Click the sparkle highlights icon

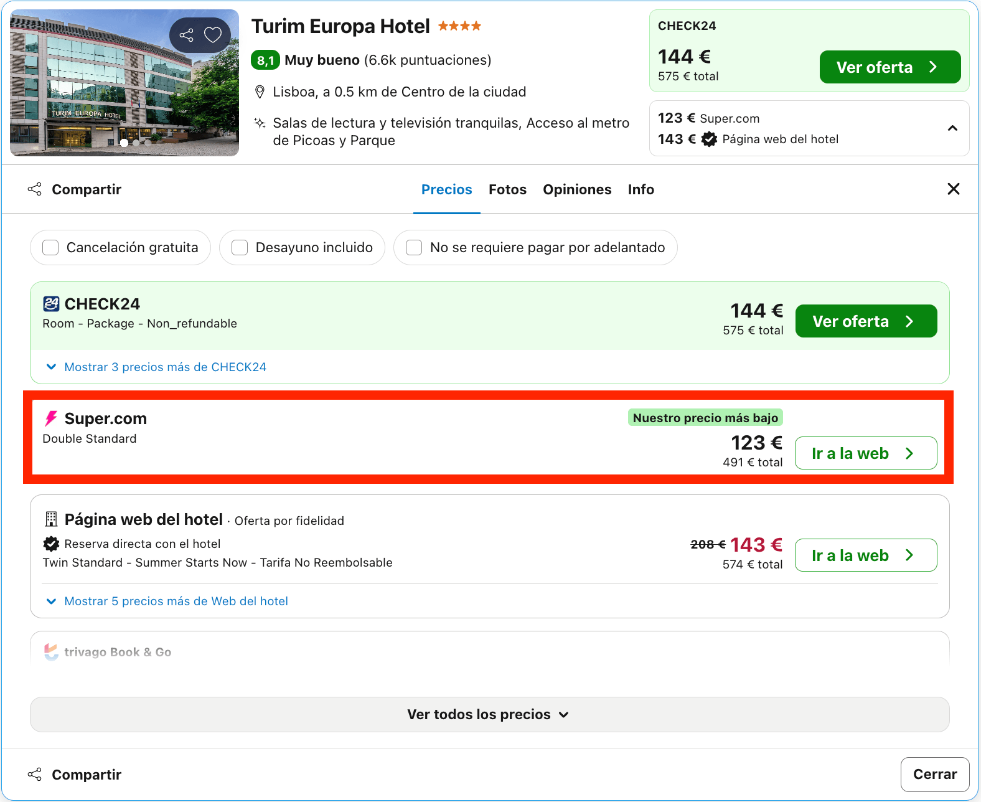tap(260, 123)
